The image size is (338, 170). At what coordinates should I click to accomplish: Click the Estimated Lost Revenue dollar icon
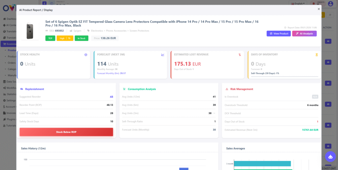coord(240,55)
